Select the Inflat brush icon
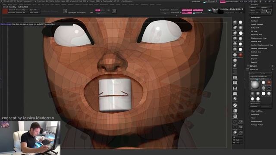 (x=235, y=66)
